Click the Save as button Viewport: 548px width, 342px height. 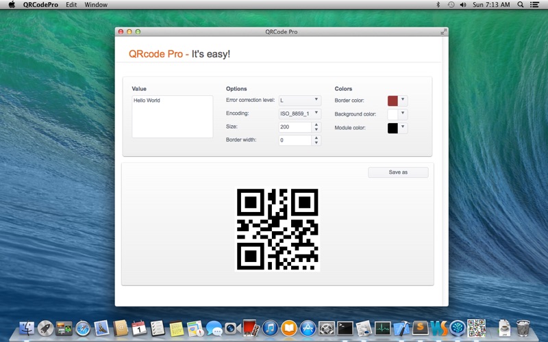coord(398,172)
